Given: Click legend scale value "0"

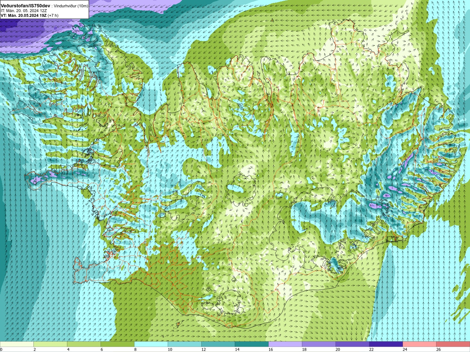Looking at the screenshot, I should pos(1,349).
